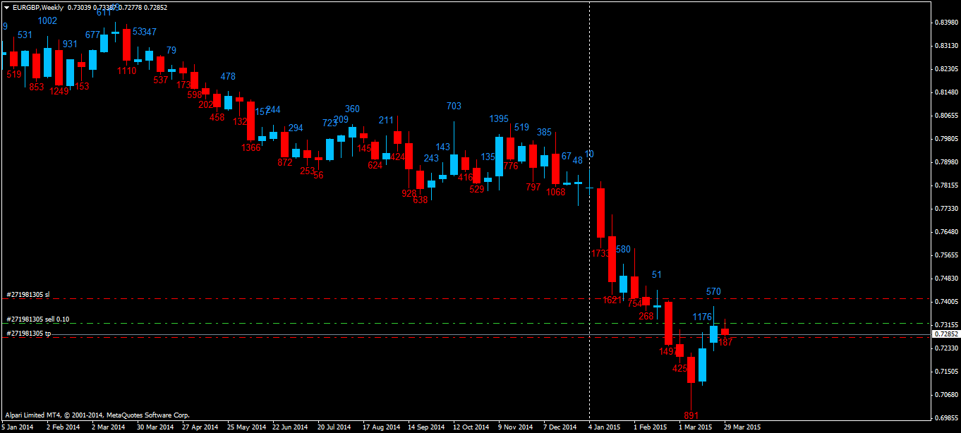Click the 22 Jun 2014 date label
This screenshot has width=961, height=433.
tap(290, 427)
